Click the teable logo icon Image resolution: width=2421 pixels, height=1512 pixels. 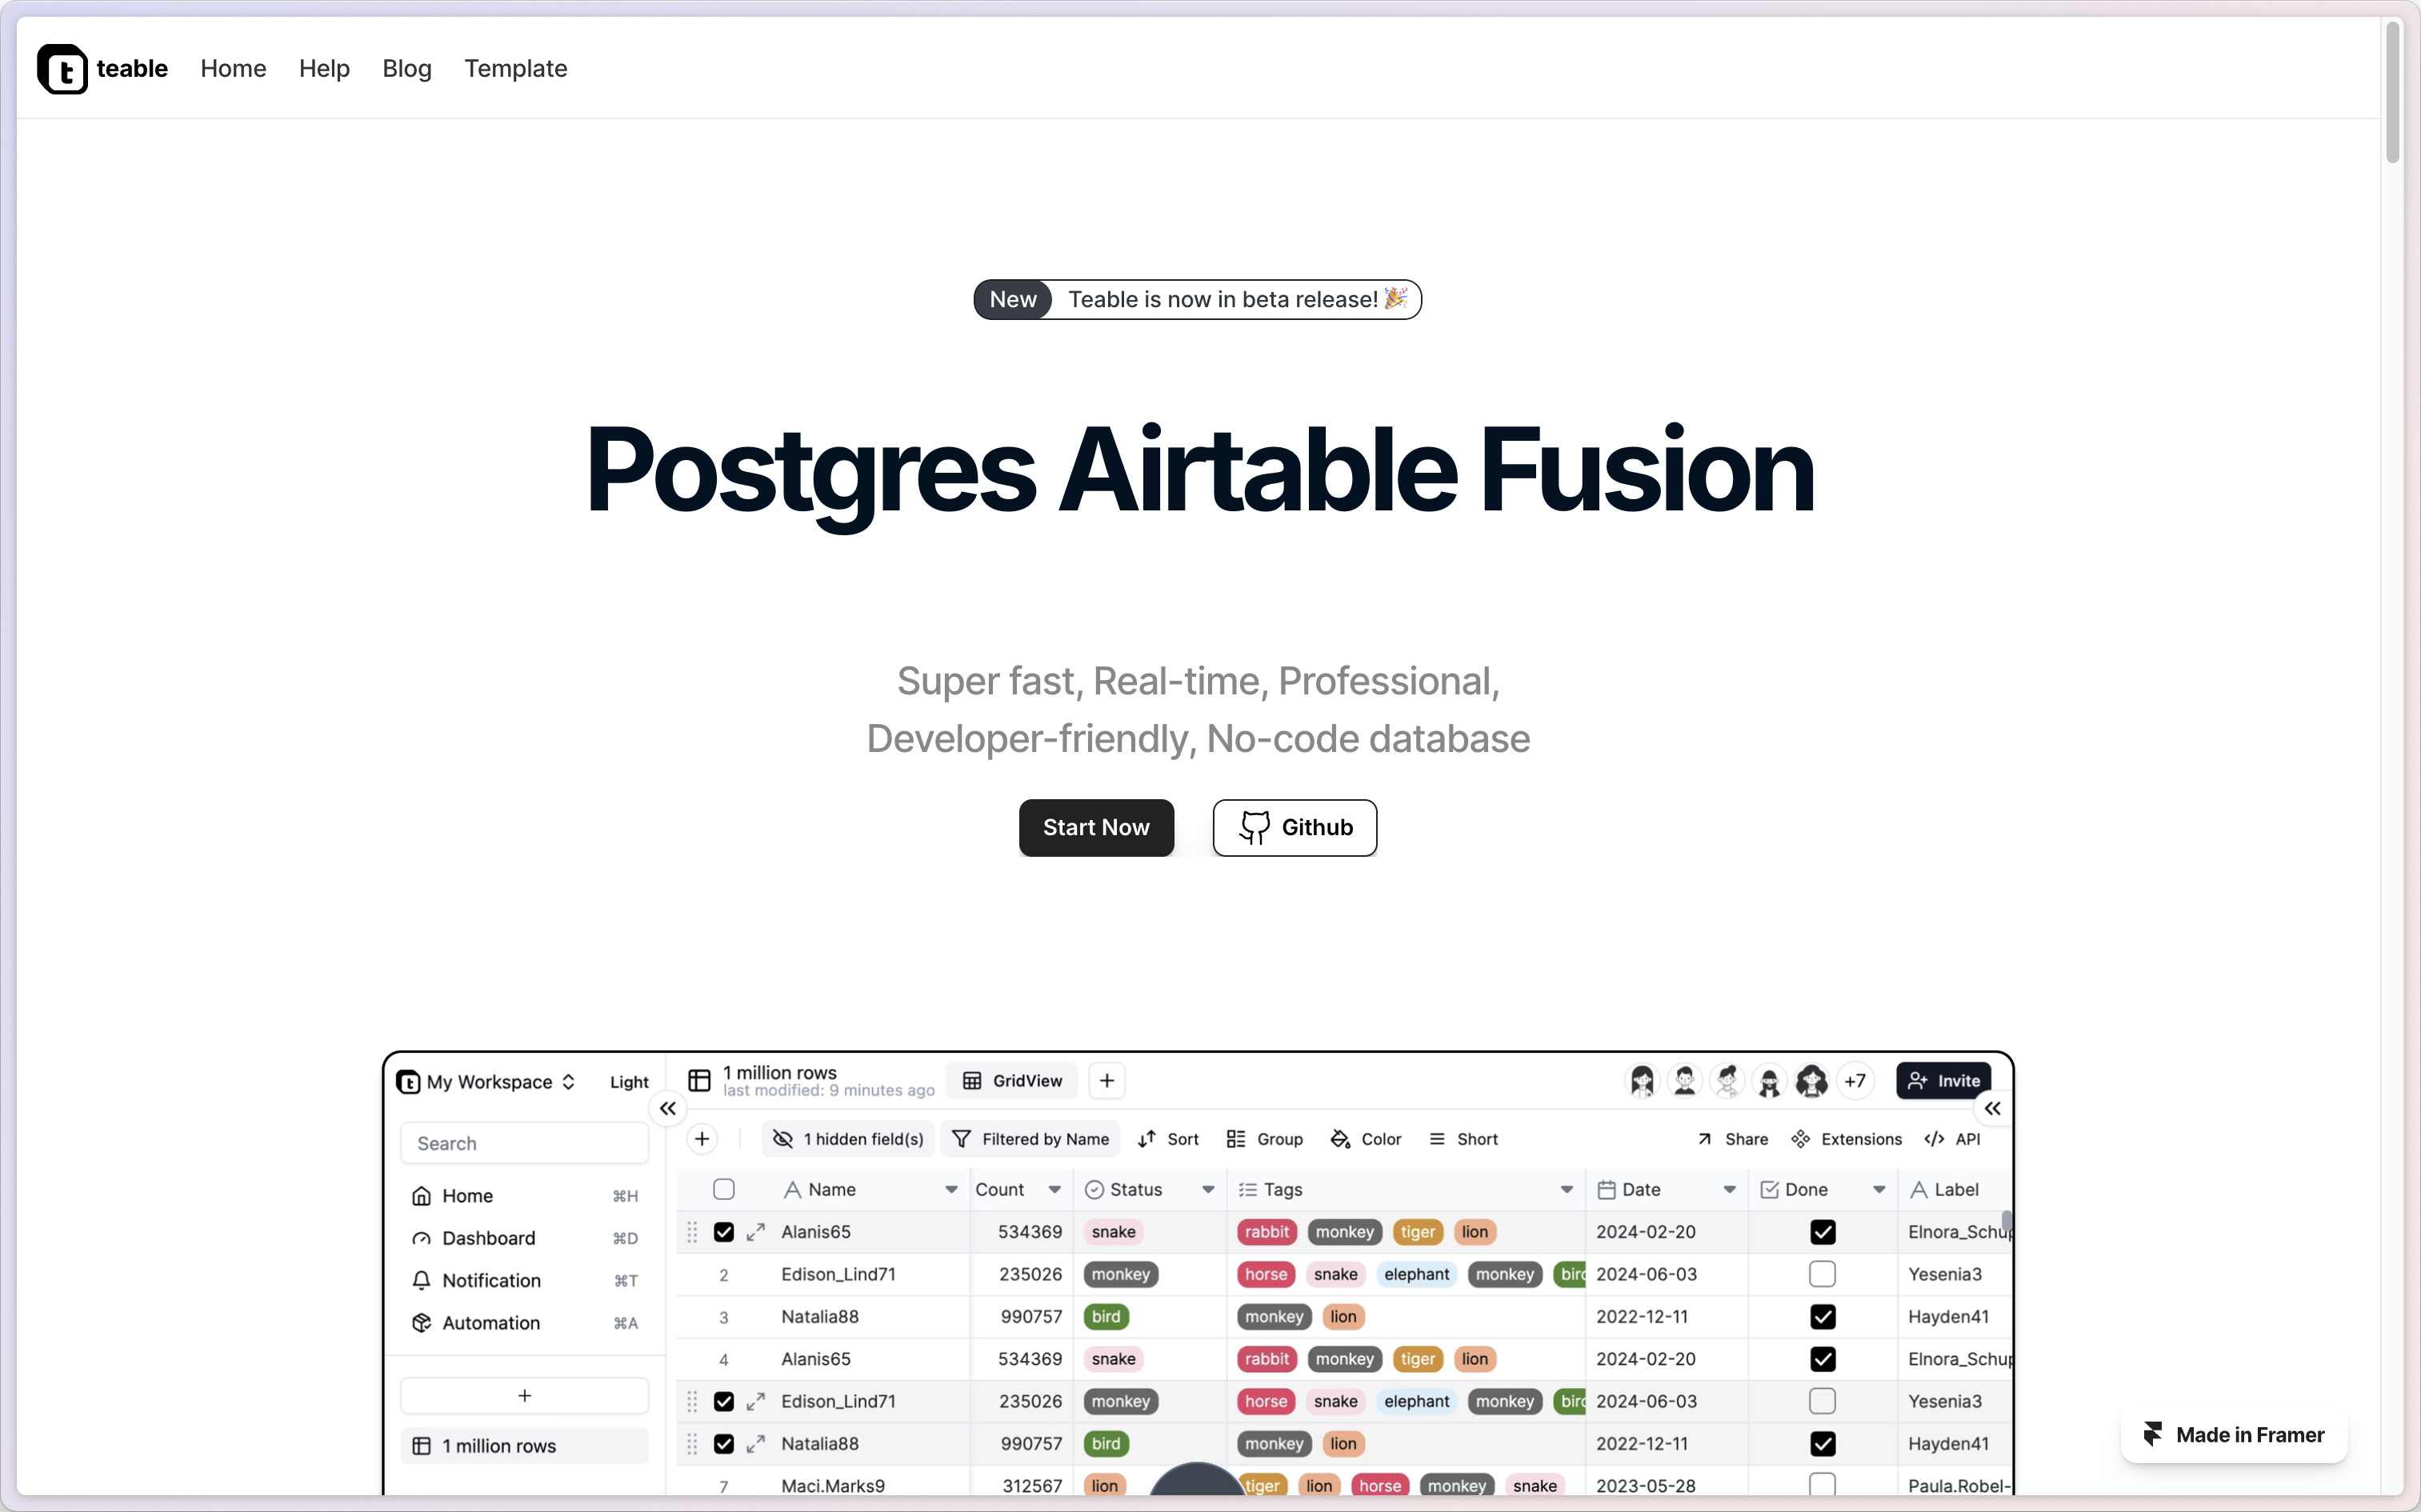click(62, 69)
